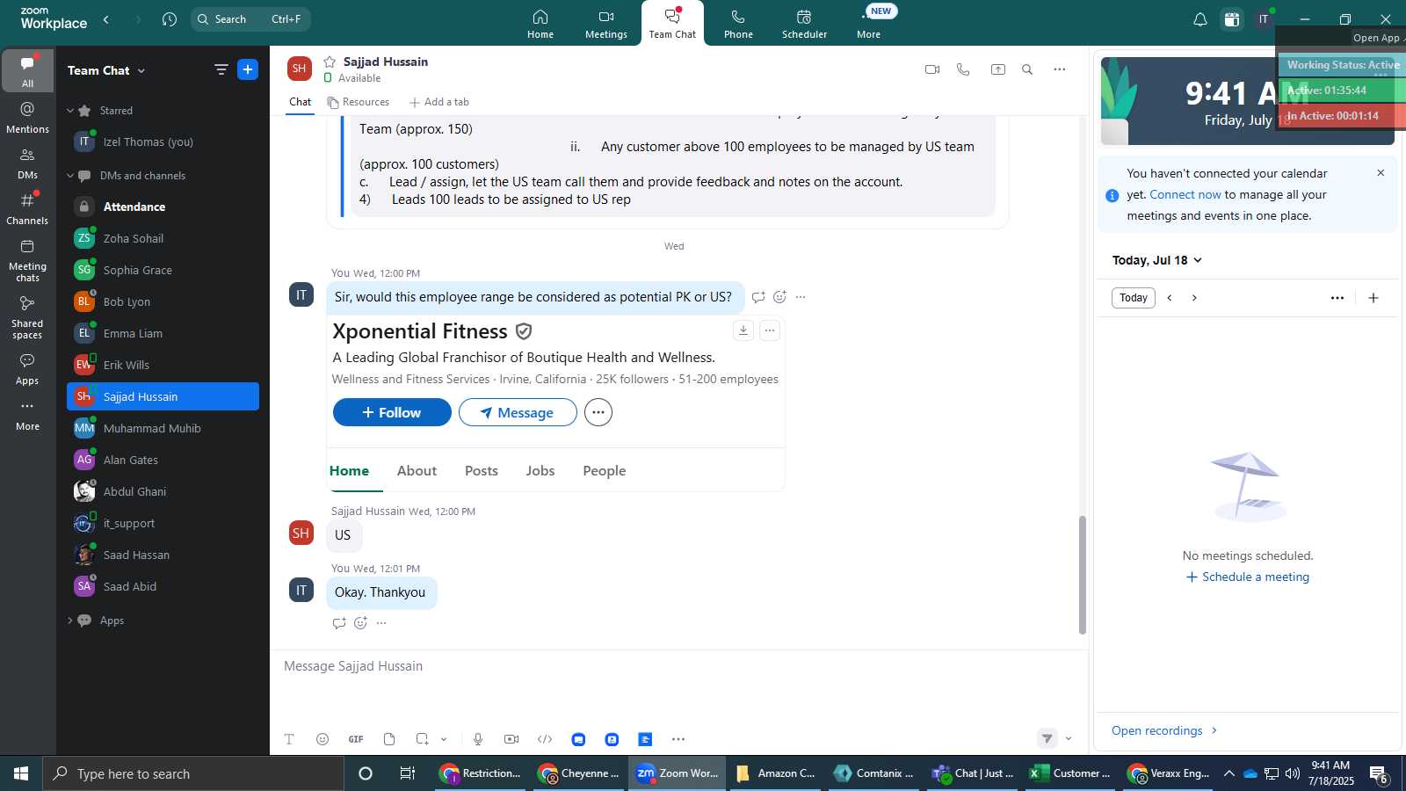
Task: Open chat header more options
Action: [x=1060, y=69]
